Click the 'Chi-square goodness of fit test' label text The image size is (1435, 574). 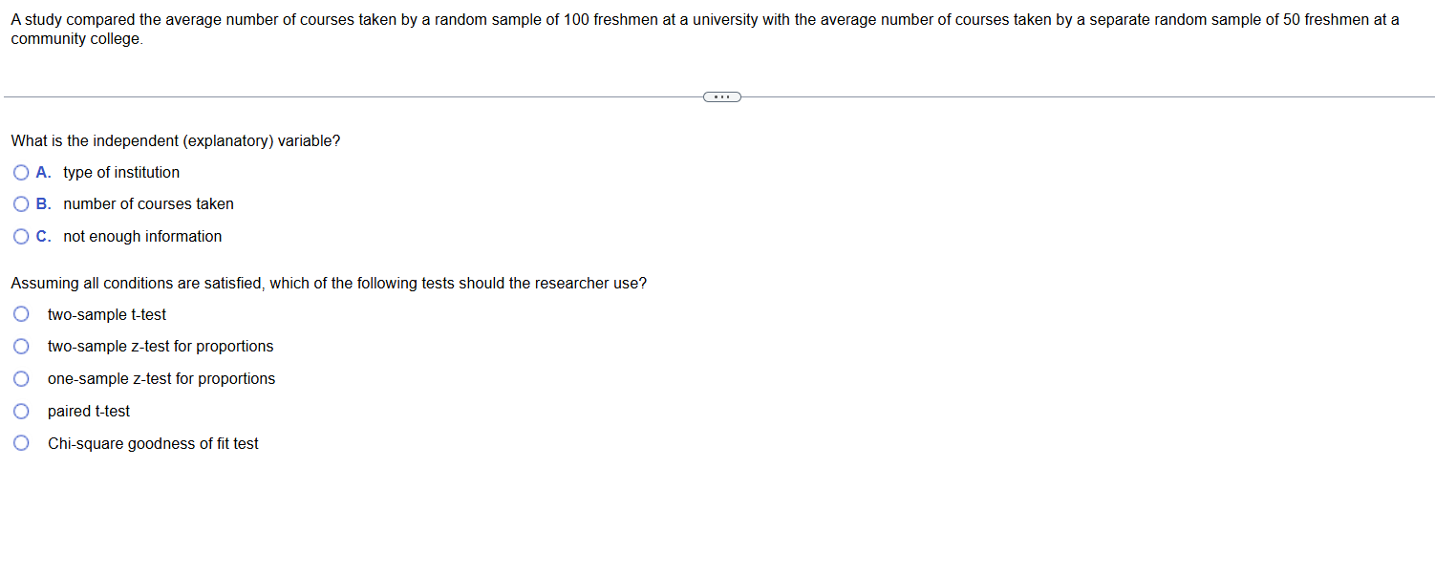click(153, 444)
